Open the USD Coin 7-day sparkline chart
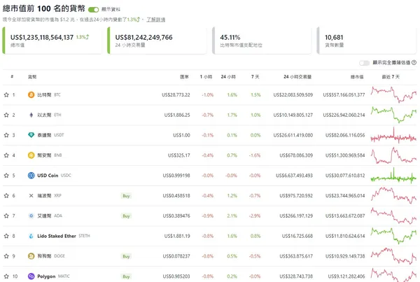The width and height of the screenshot is (420, 282). click(393, 176)
